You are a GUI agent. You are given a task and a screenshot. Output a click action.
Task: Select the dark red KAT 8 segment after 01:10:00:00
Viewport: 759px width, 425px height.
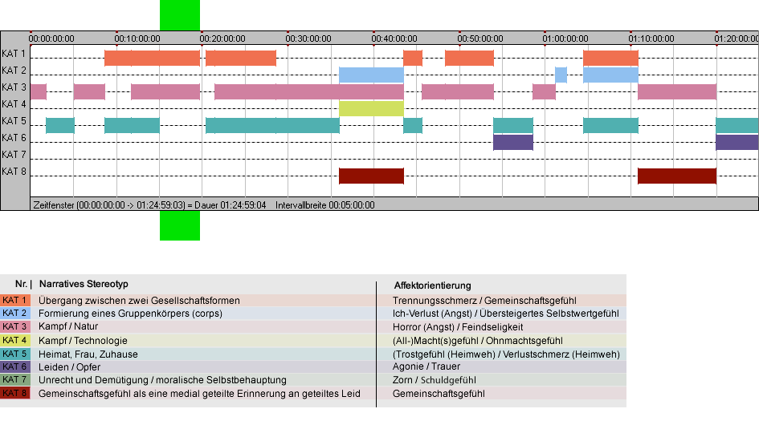(x=677, y=176)
